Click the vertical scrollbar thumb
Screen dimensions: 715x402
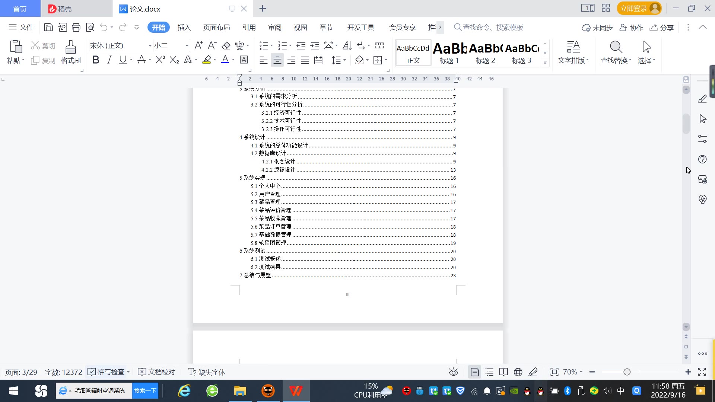tap(686, 123)
